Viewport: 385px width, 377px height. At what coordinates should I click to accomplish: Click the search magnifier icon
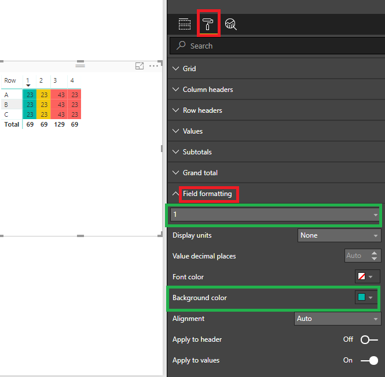tap(181, 46)
